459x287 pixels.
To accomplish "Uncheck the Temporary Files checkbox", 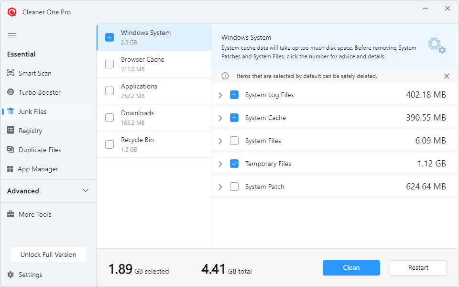I will pos(234,164).
